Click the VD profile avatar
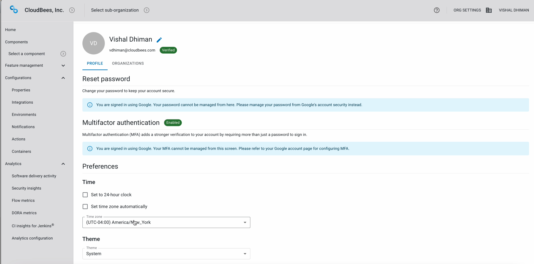534x264 pixels. coord(94,43)
